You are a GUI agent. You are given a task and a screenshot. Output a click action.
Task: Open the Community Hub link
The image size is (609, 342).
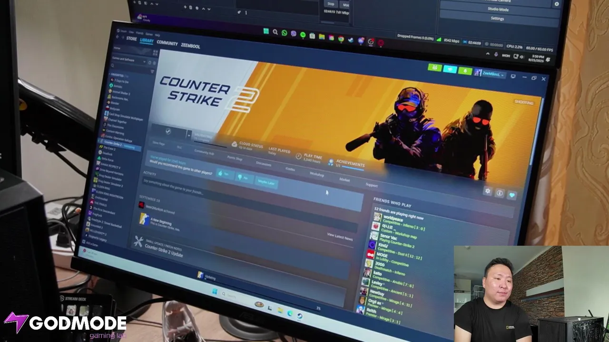coord(204,152)
